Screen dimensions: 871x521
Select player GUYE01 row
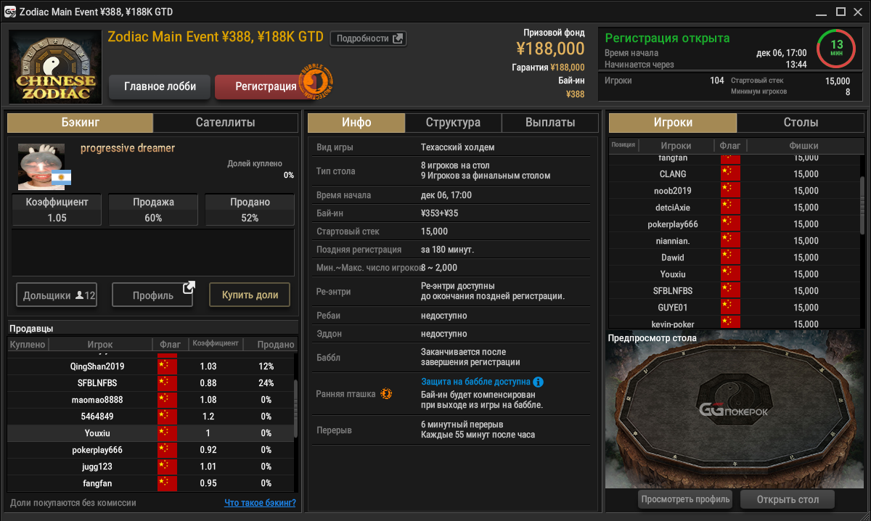click(x=735, y=308)
